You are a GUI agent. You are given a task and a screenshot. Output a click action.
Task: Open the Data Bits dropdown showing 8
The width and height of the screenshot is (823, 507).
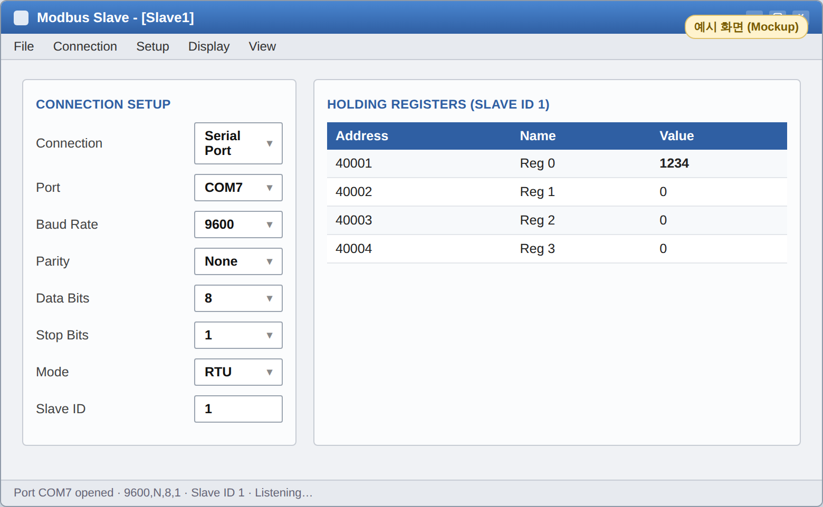pos(238,298)
